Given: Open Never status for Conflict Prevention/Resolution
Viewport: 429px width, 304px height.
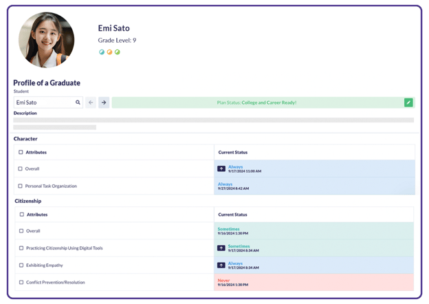Looking at the screenshot, I should pos(223,280).
